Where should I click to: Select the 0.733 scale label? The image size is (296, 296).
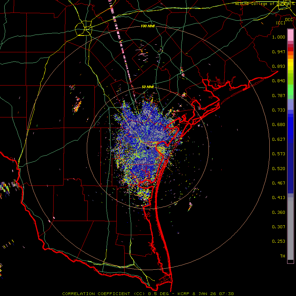279,110
